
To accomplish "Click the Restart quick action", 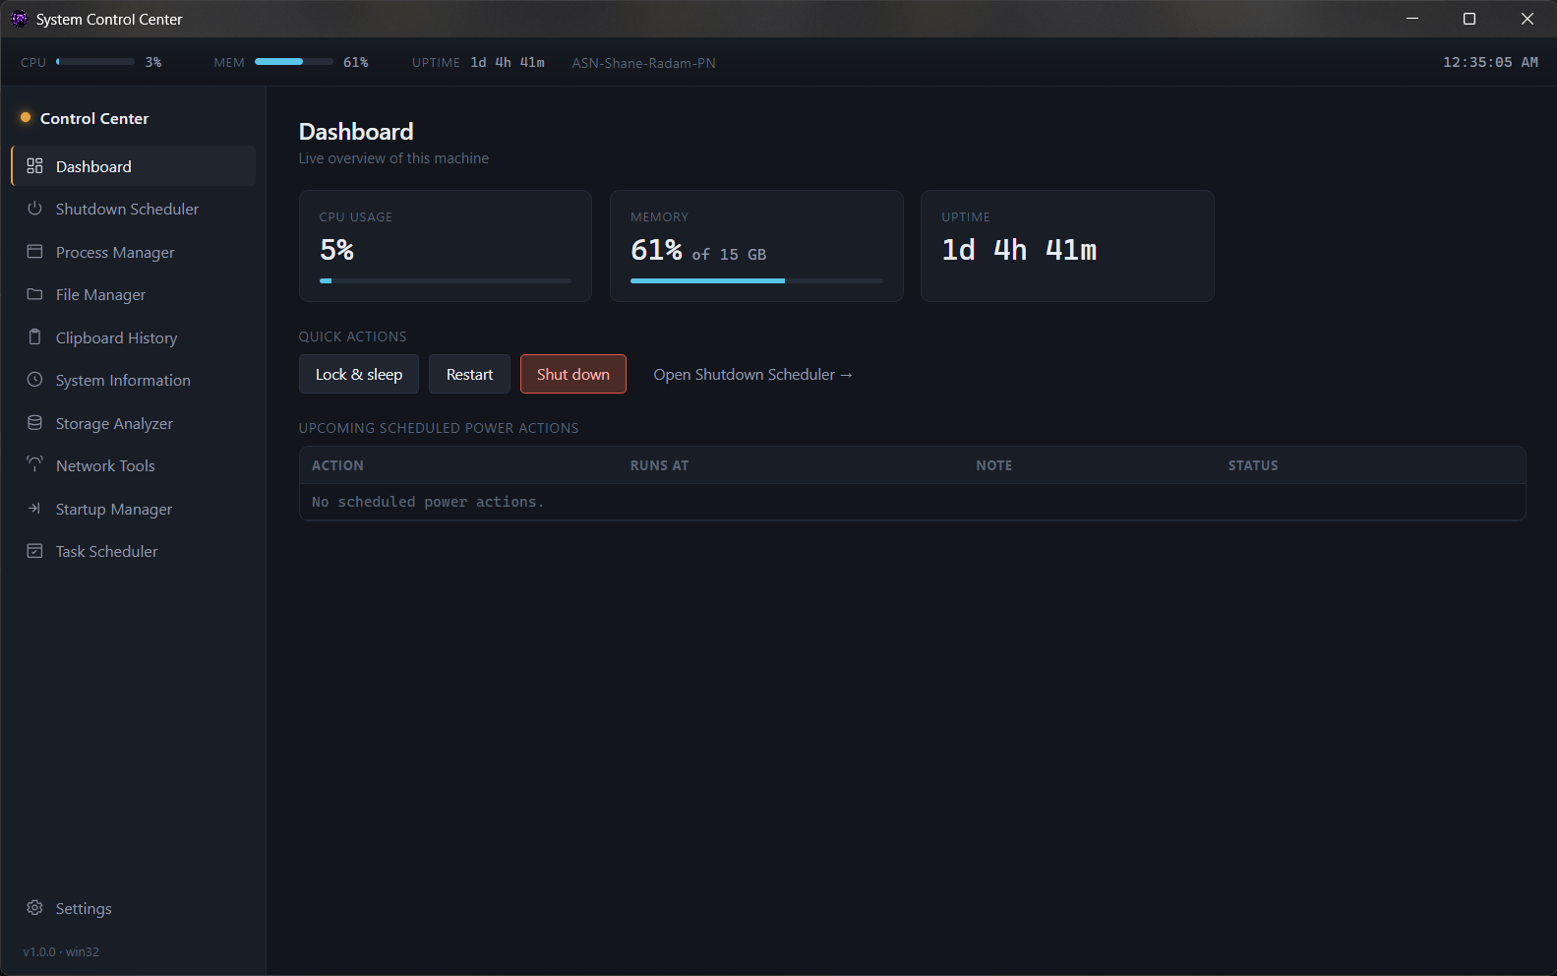I will click(469, 374).
